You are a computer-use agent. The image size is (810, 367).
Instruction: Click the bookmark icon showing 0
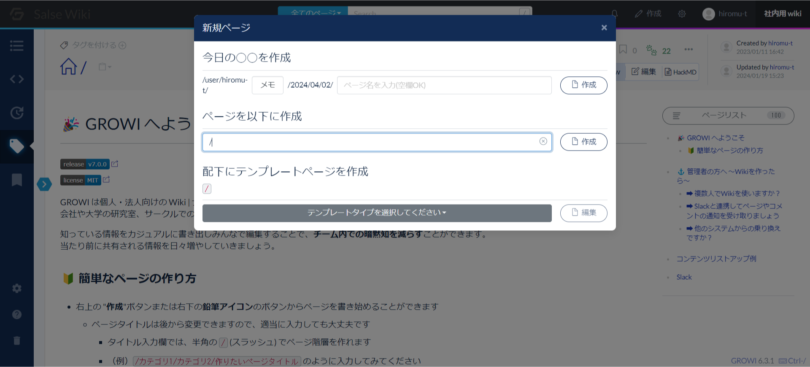[623, 50]
